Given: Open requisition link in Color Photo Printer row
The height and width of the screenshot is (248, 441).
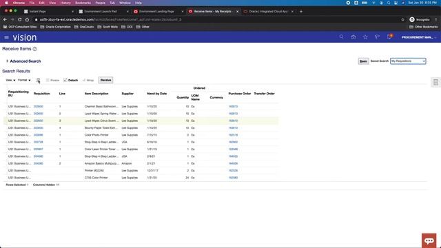Looking at the screenshot, I should point(39,135).
